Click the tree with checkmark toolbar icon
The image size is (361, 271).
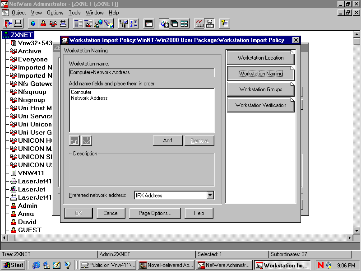coord(123,23)
